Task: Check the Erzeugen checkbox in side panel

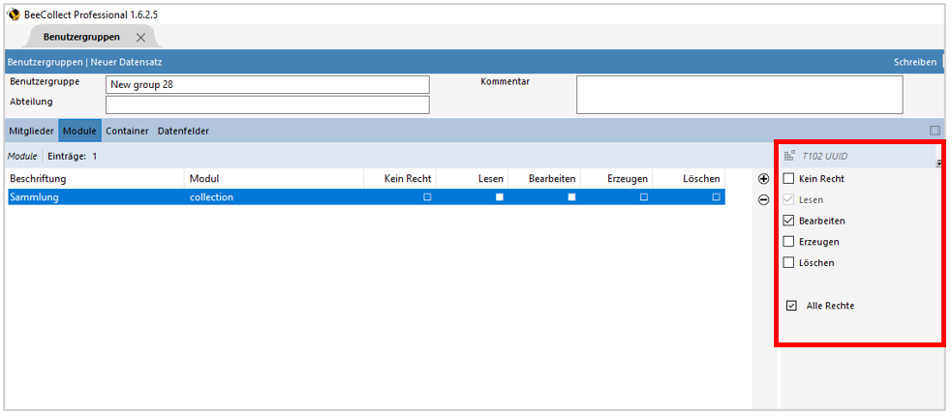Action: pos(789,242)
